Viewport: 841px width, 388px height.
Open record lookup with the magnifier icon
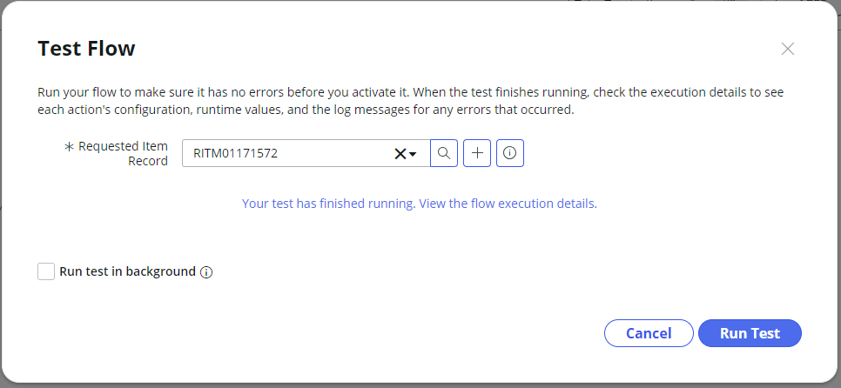[x=443, y=153]
